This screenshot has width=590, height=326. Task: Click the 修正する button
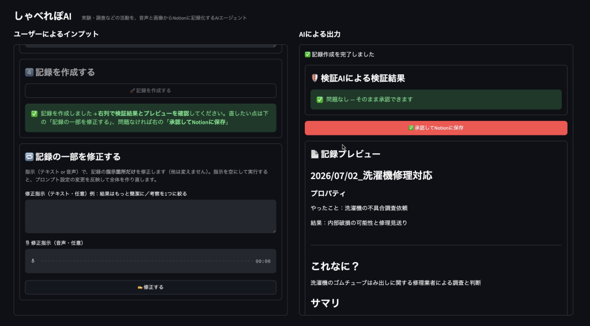[150, 287]
